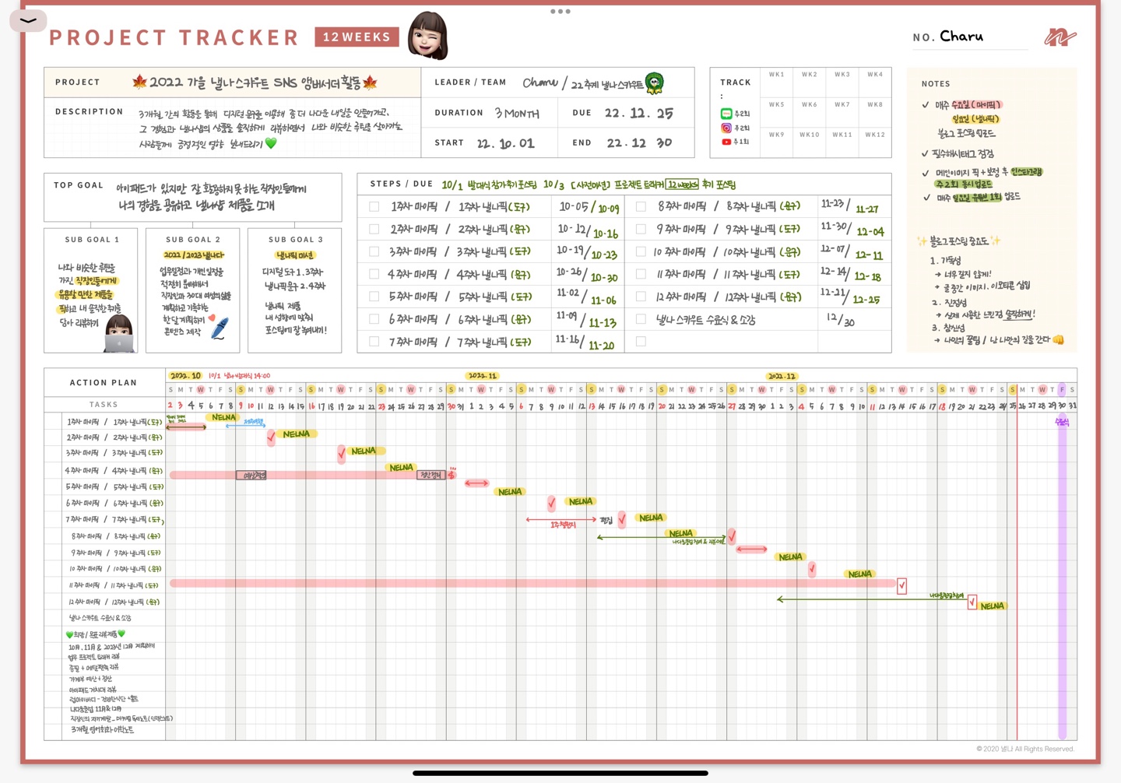1121x783 pixels.
Task: Open the three-dot multitasking menu
Action: point(560,12)
